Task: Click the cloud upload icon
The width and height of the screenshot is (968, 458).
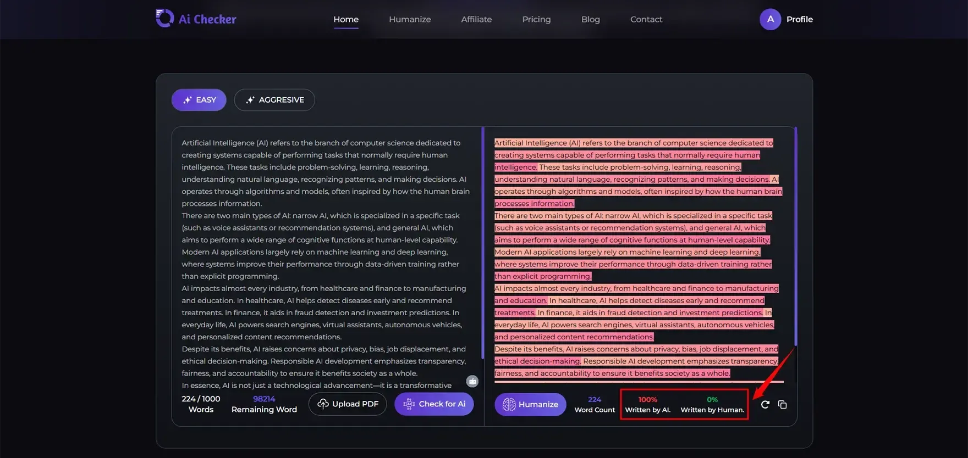Action: (x=323, y=404)
